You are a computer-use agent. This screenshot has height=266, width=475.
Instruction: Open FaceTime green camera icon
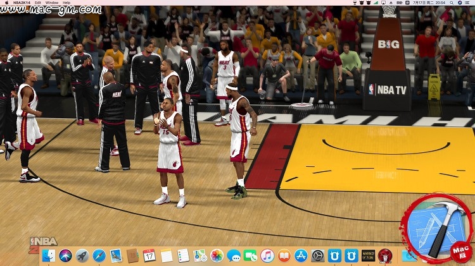(251, 256)
